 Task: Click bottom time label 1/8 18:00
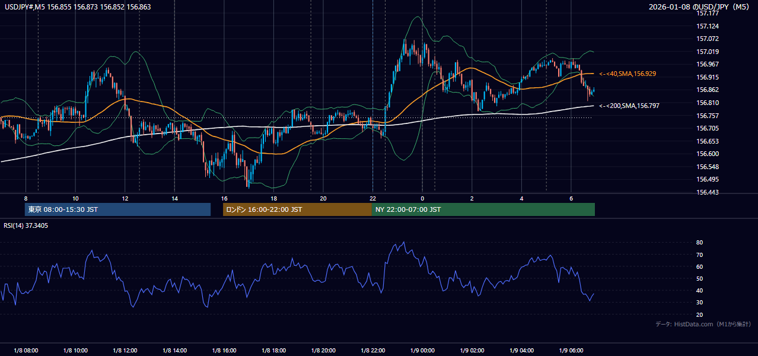(273, 350)
